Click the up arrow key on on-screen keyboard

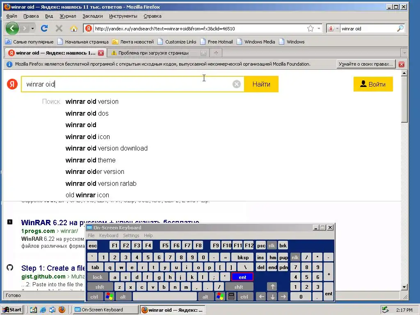272,287
